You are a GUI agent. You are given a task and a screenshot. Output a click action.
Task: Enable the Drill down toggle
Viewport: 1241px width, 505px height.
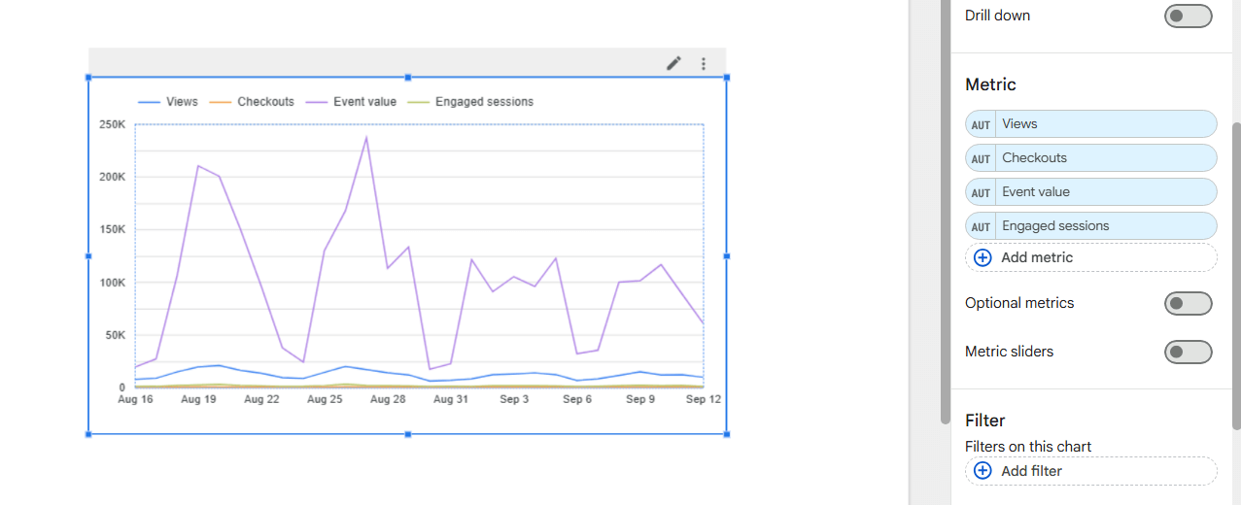(x=1188, y=16)
